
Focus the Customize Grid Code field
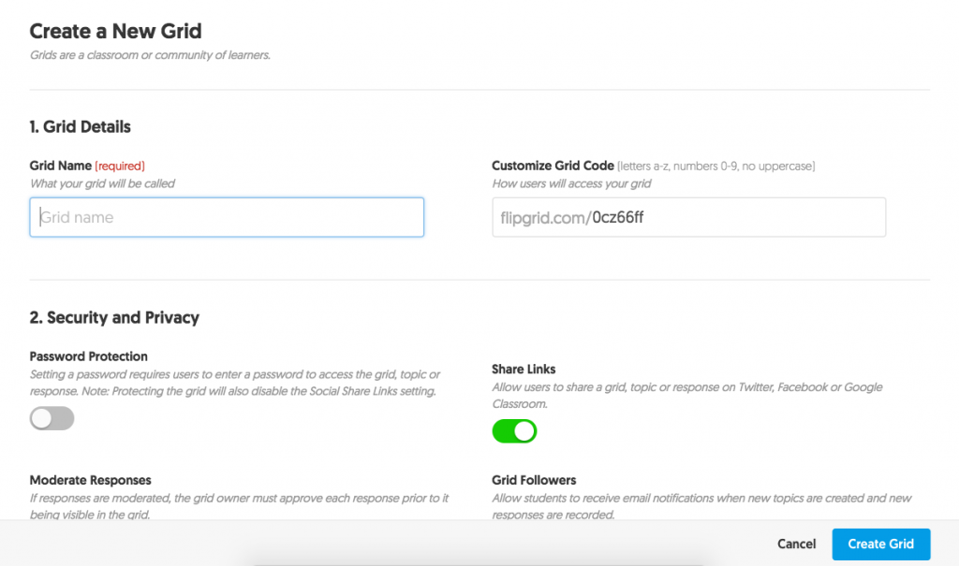click(688, 217)
